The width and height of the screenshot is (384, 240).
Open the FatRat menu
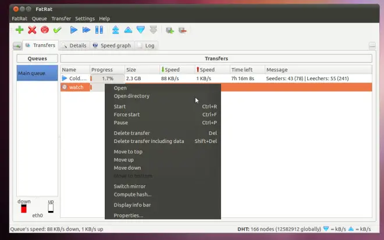pos(20,19)
